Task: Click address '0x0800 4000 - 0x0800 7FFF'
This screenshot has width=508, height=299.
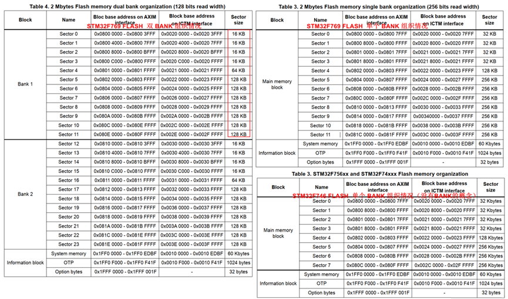Action: click(125, 43)
